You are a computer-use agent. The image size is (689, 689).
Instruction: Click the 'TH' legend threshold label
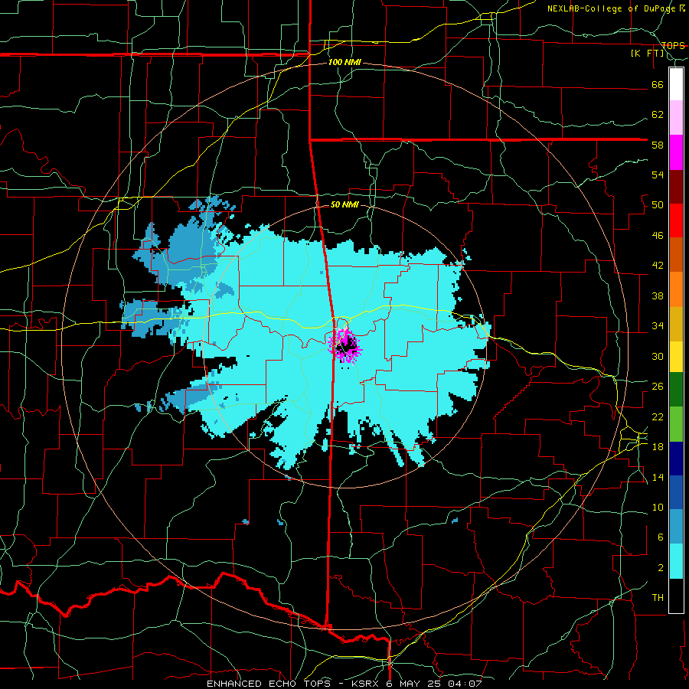point(658,598)
